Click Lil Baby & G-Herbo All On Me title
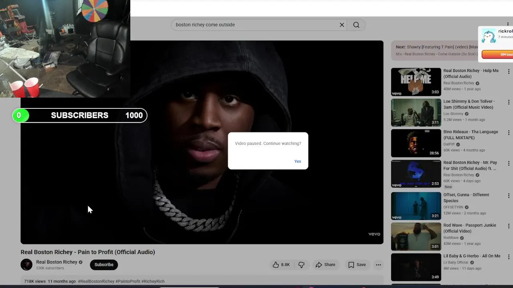513x288 pixels. coord(472,256)
